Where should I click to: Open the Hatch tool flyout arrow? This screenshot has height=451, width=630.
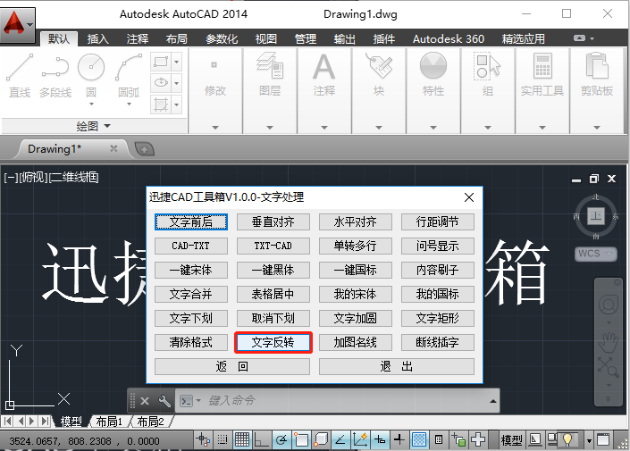176,104
